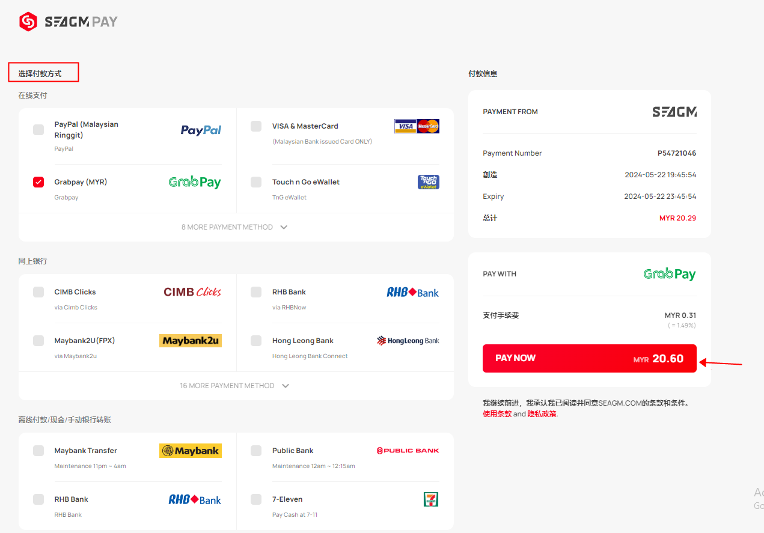
Task: Click the 选择付款方式 heading
Action: point(40,74)
